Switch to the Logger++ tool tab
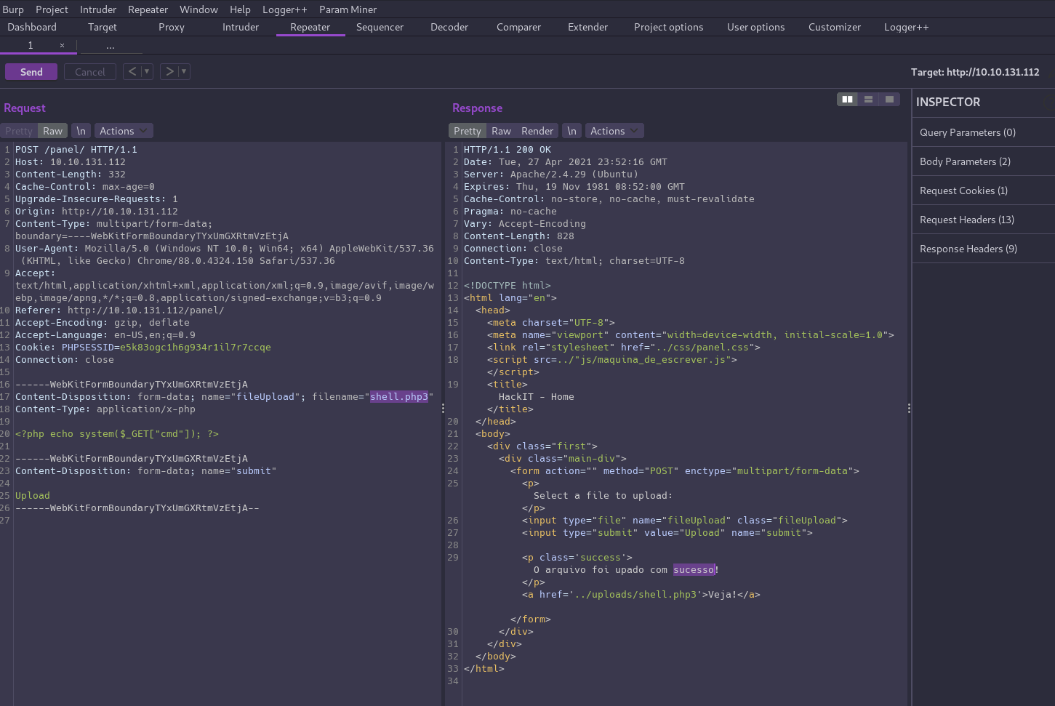The width and height of the screenshot is (1055, 706). point(906,27)
